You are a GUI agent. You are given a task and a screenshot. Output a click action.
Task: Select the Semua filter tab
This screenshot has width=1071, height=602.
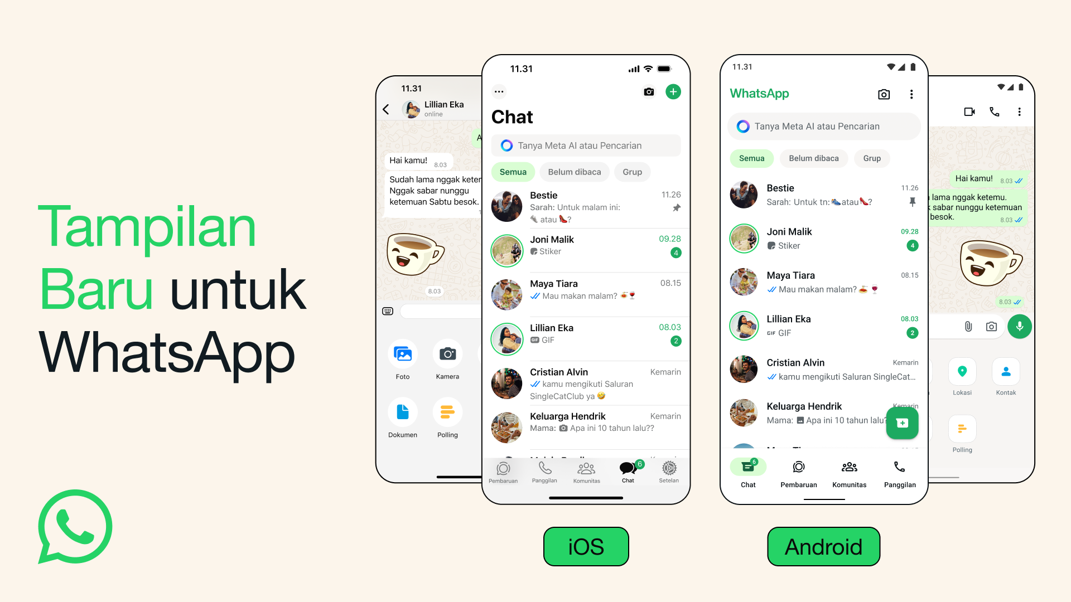pyautogui.click(x=513, y=172)
